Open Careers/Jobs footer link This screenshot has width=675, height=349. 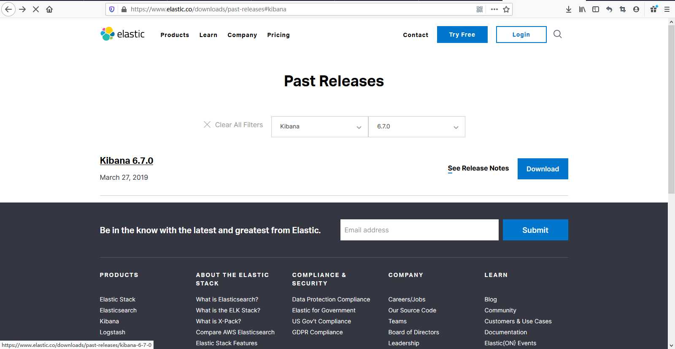click(x=407, y=299)
